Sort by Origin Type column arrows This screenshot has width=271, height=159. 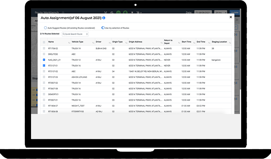125,42
